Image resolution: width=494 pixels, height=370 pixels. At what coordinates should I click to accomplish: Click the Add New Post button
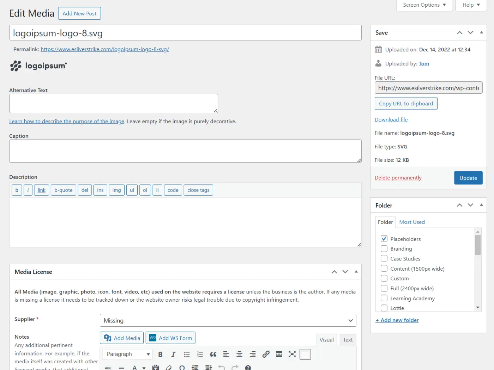tap(79, 13)
